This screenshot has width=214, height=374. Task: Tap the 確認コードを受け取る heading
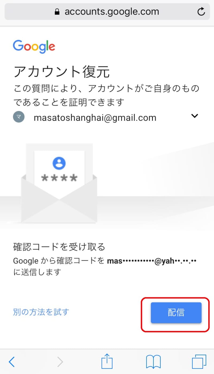pyautogui.click(x=59, y=247)
